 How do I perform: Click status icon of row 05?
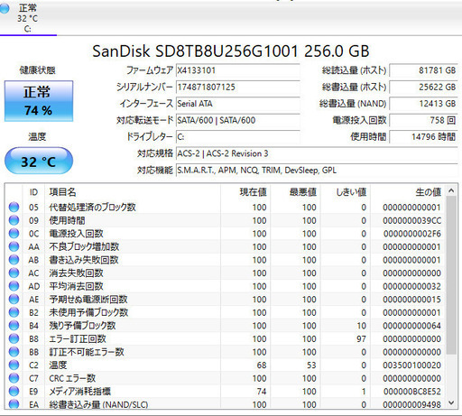coord(14,208)
